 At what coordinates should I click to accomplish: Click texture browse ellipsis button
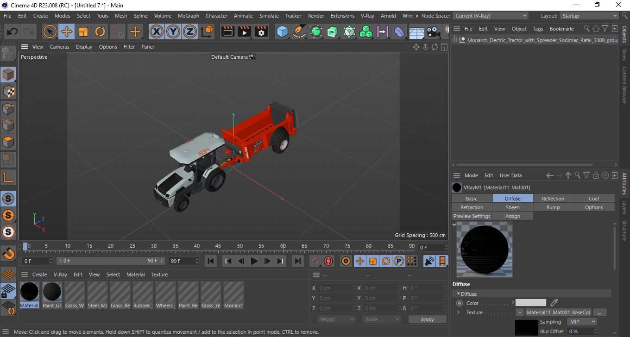(x=599, y=312)
